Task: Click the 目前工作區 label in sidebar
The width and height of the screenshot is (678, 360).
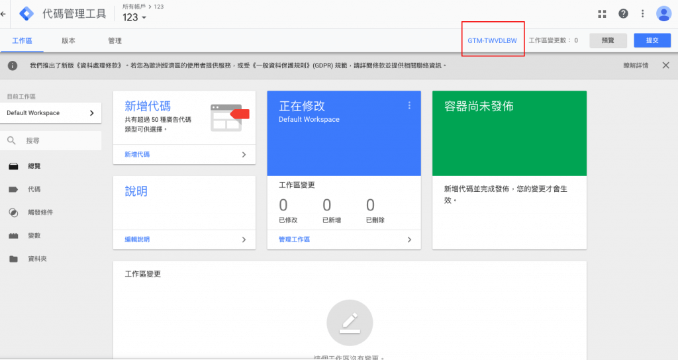Action: click(21, 97)
